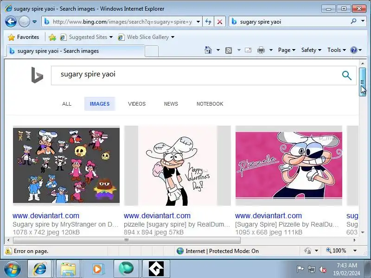This screenshot has height=278, width=371.
Task: Click the muted speaker volume tray icon
Action: point(322,269)
